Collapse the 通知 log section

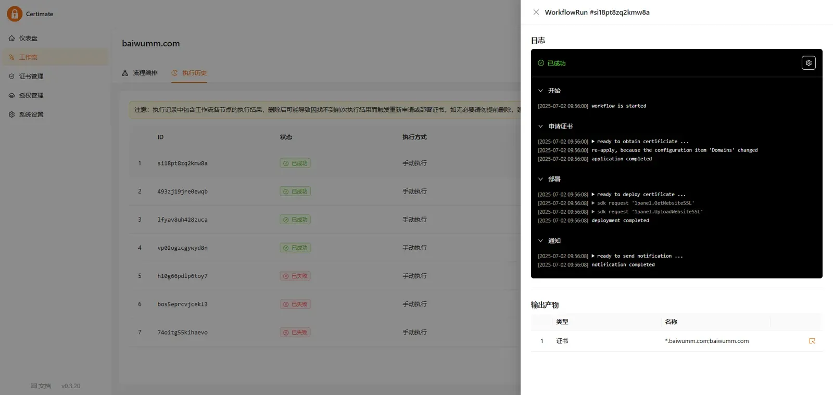(x=549, y=241)
